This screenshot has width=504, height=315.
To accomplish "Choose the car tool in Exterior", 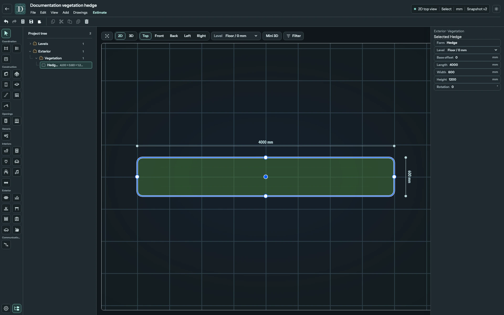I will tap(6, 230).
